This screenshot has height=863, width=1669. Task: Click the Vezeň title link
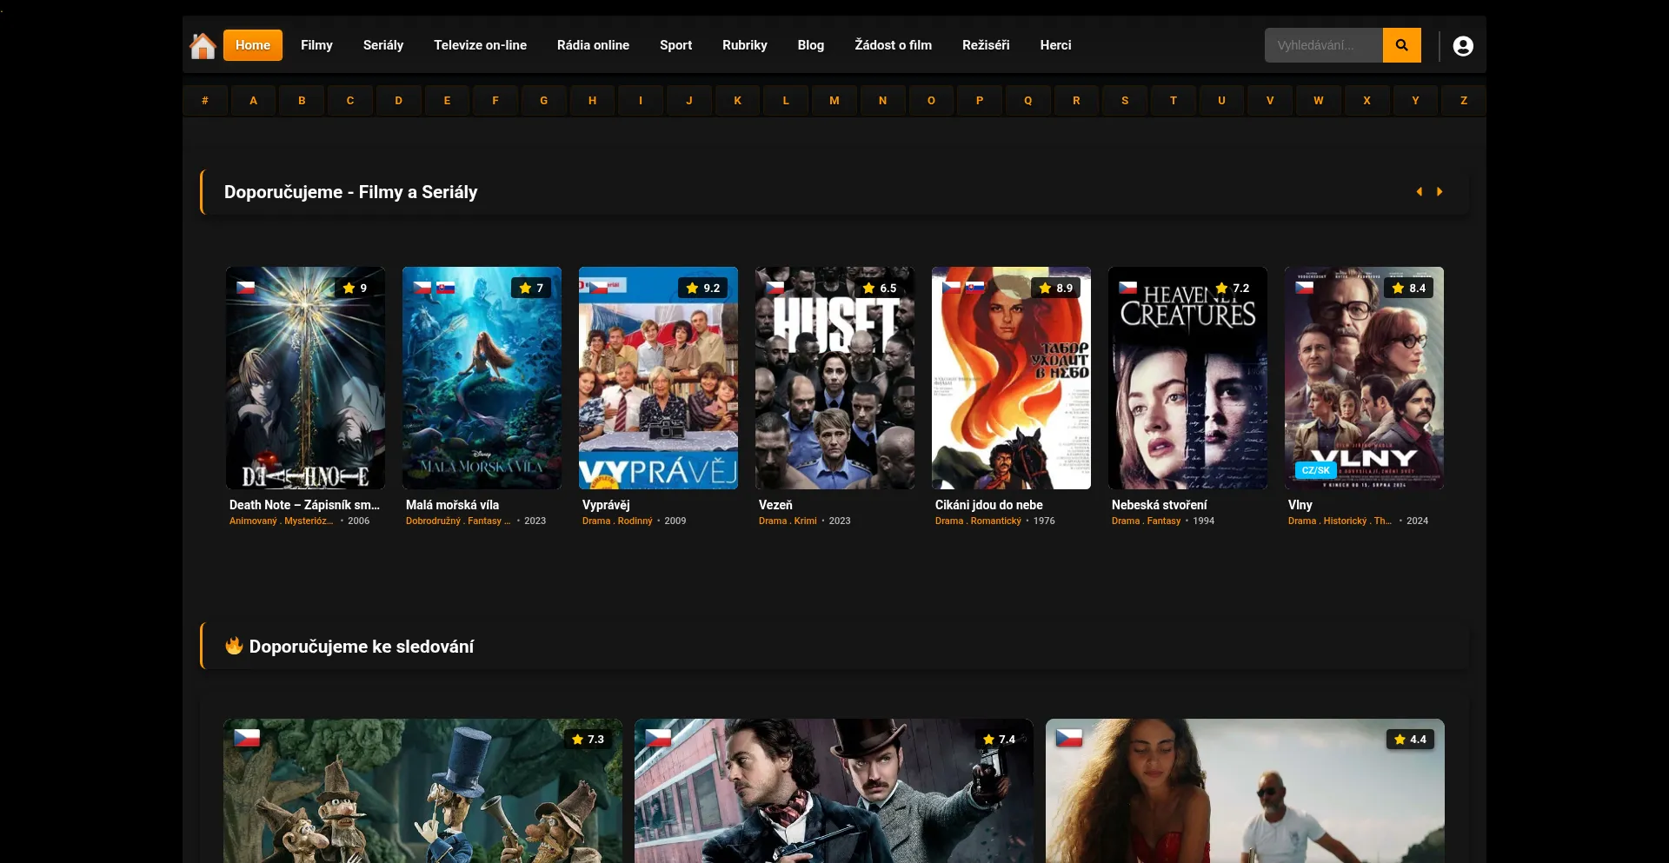click(x=775, y=505)
